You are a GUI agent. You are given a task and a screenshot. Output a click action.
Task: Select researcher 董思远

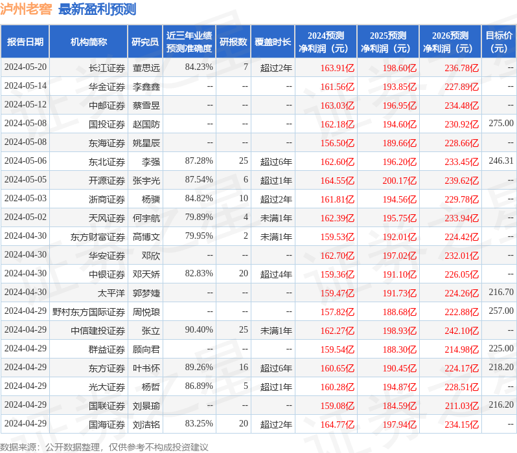click(x=146, y=68)
